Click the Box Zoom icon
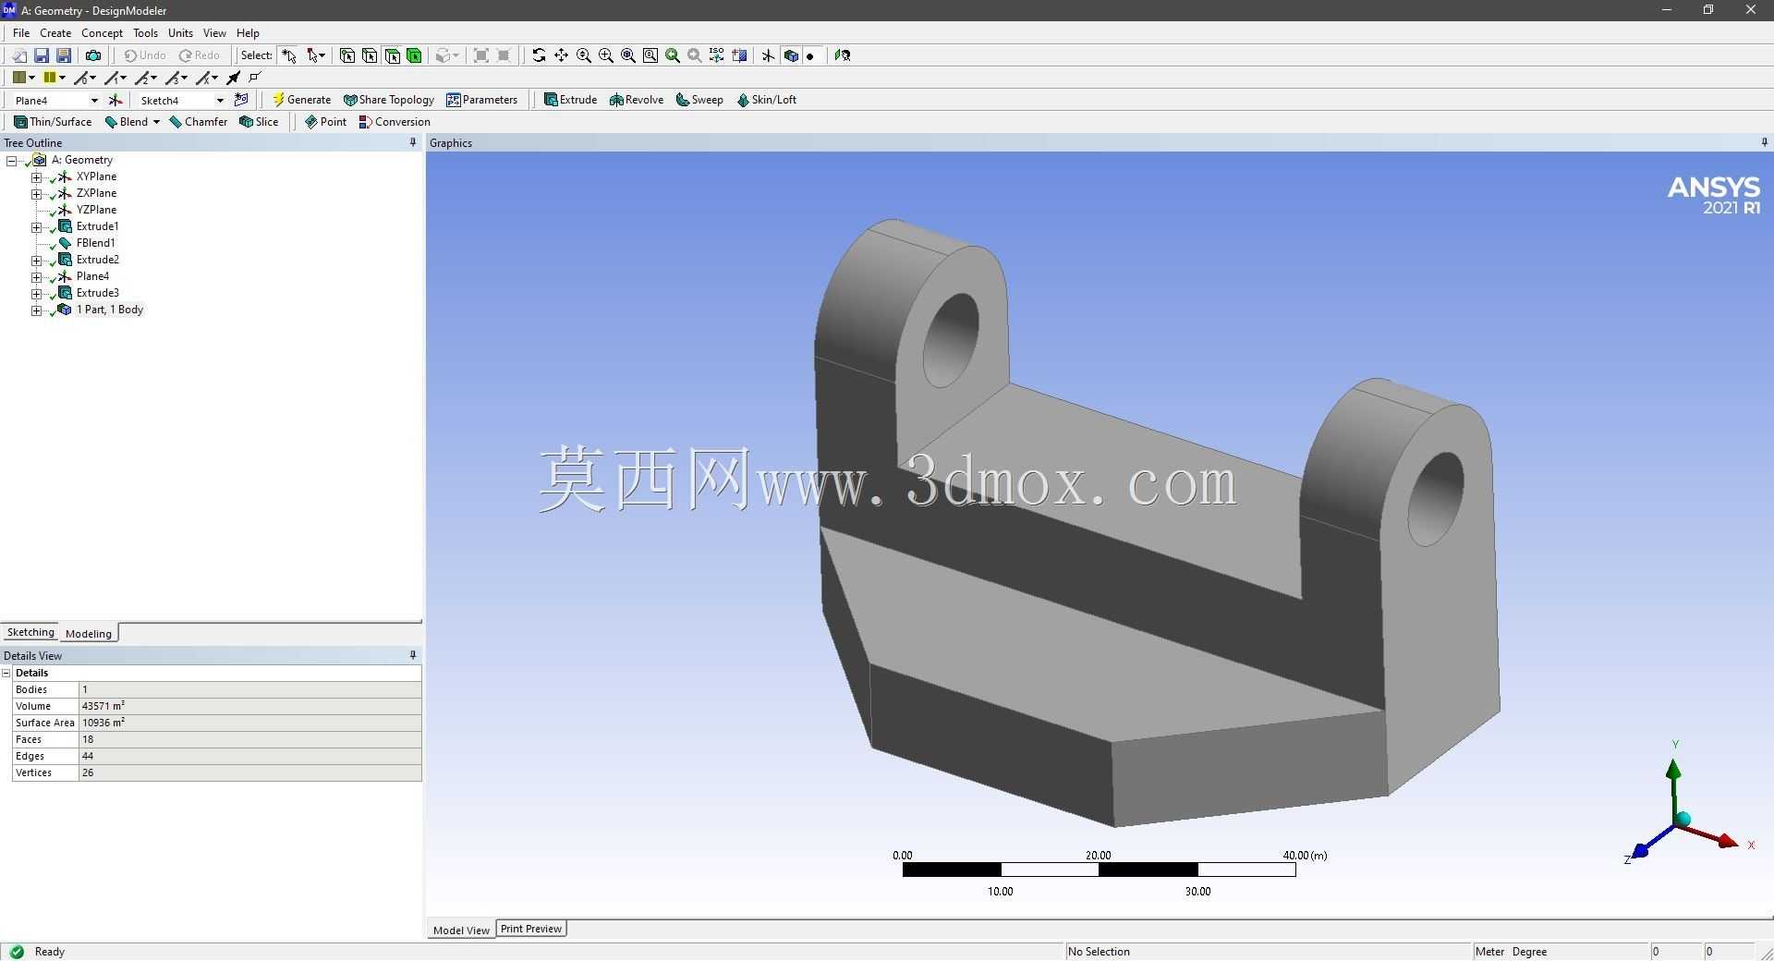Screen dimensions: 1774x961 (x=605, y=55)
